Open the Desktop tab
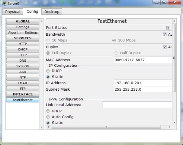The width and height of the screenshot is (183, 145). [52, 12]
